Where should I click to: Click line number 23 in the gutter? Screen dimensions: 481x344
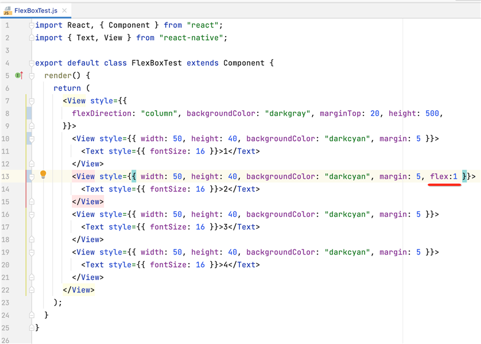click(x=6, y=303)
